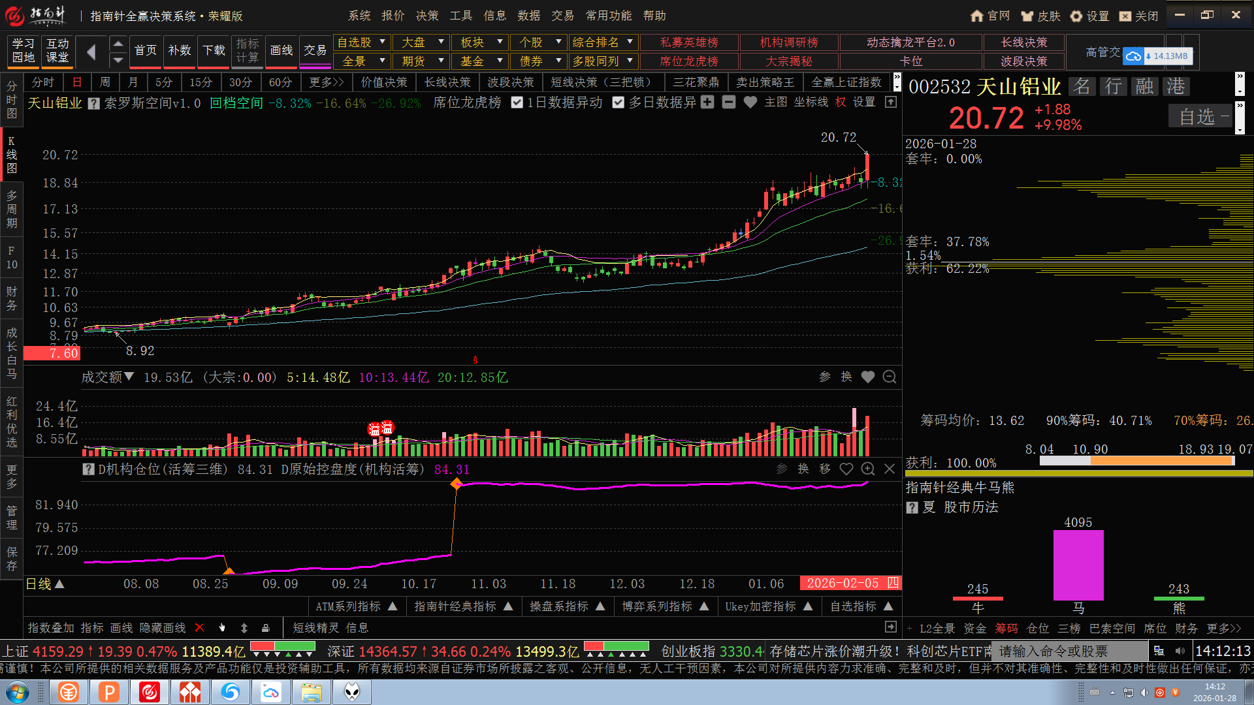Screen dimensions: 1254x705
Task: Click the minus icon in chart header
Action: click(729, 102)
